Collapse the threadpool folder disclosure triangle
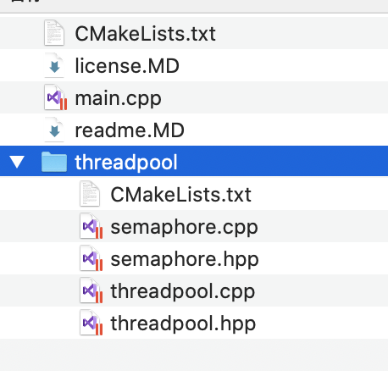The image size is (388, 376). [17, 162]
